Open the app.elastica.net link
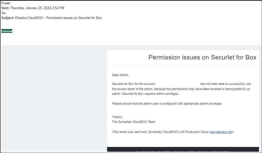This screenshot has width=262, height=153. 221,132
